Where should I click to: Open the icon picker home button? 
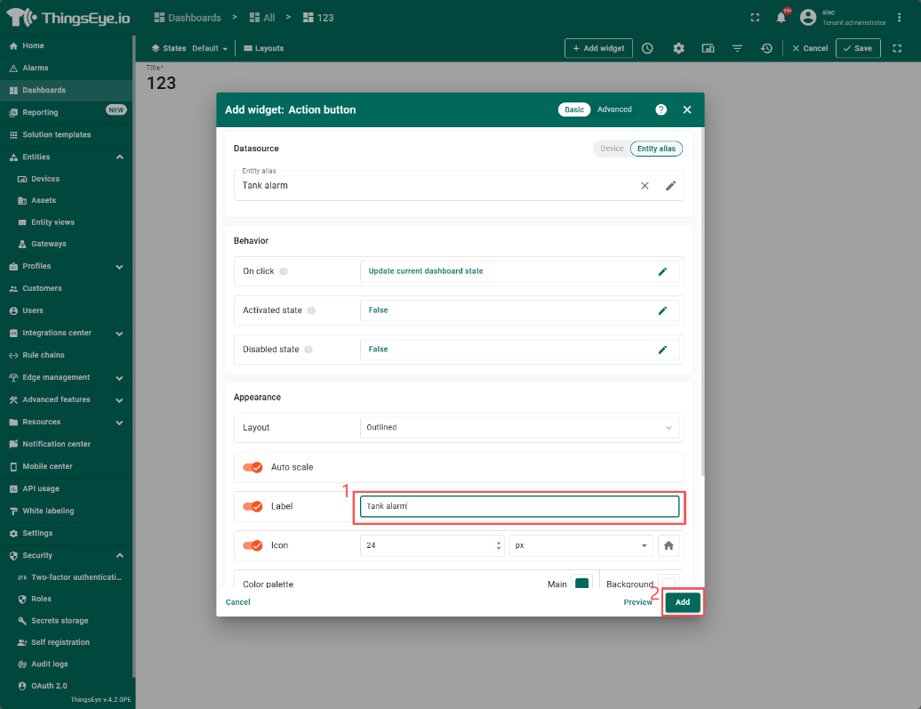[669, 545]
